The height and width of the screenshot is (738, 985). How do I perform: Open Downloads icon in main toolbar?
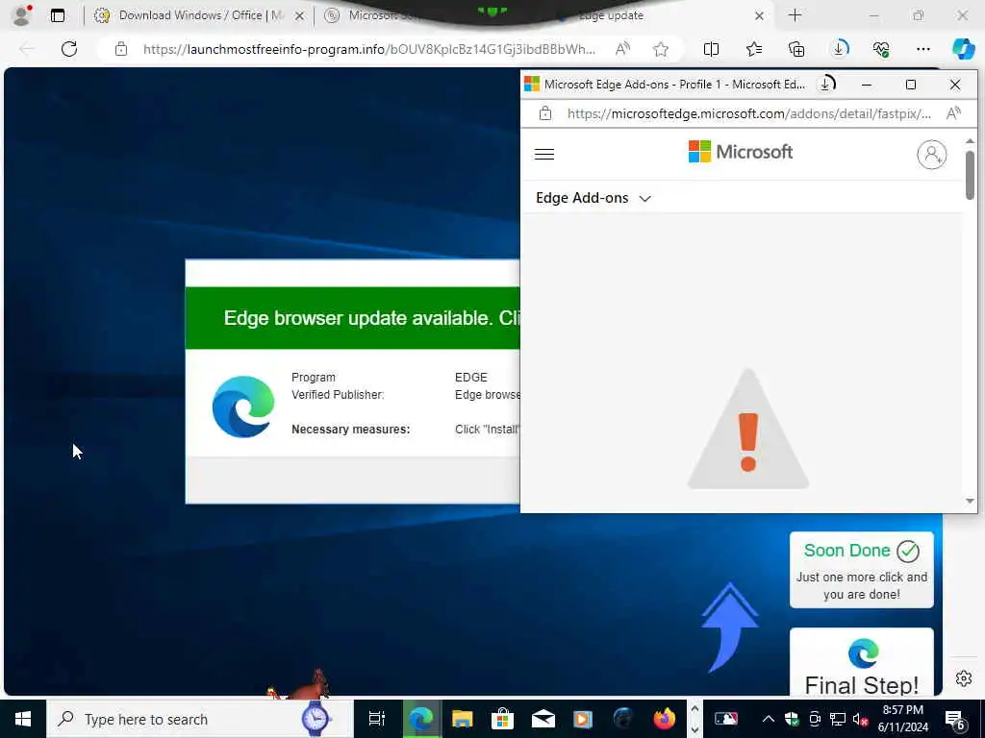pos(839,48)
